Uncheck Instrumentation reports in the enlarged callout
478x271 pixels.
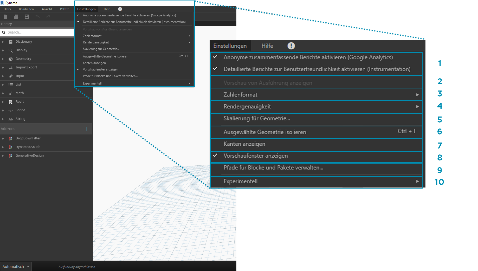[x=316, y=69]
